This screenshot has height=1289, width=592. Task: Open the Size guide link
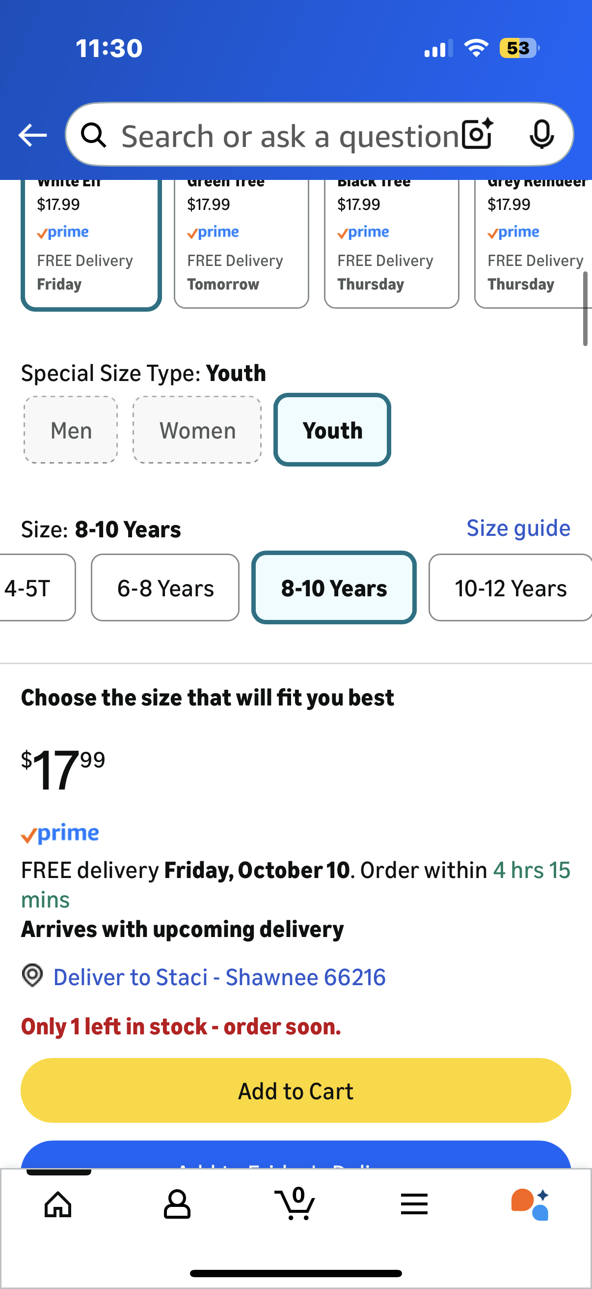pos(518,528)
